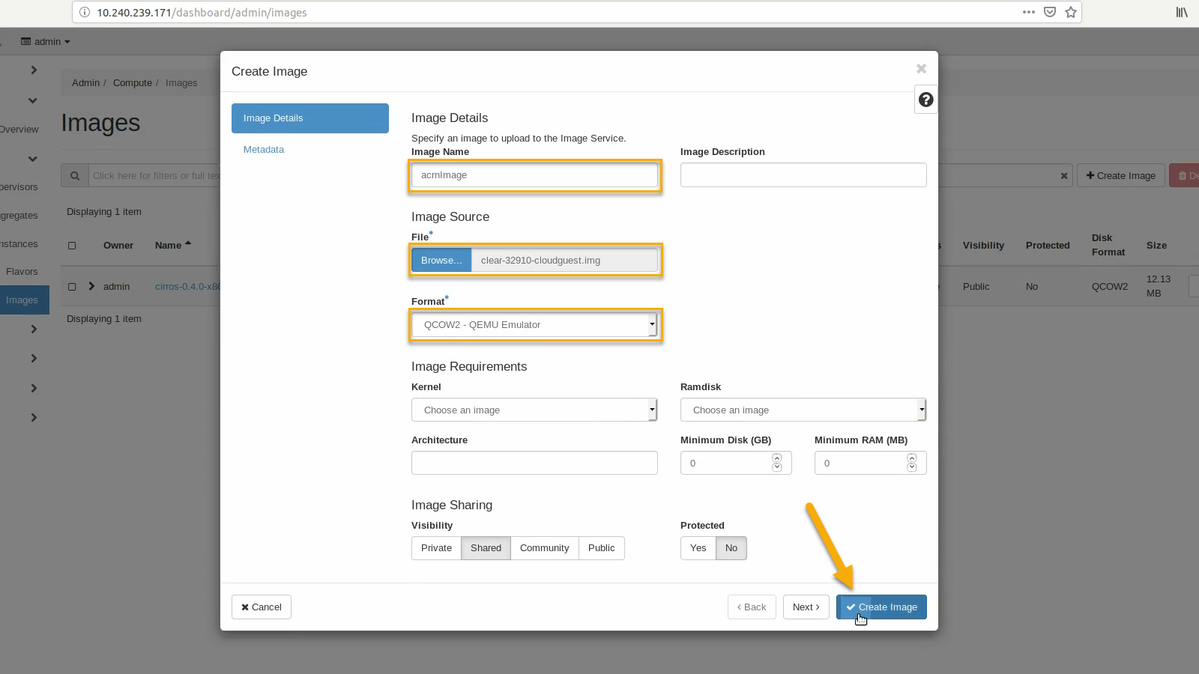This screenshot has width=1199, height=674.
Task: Select the Image Details tab
Action: 309,118
